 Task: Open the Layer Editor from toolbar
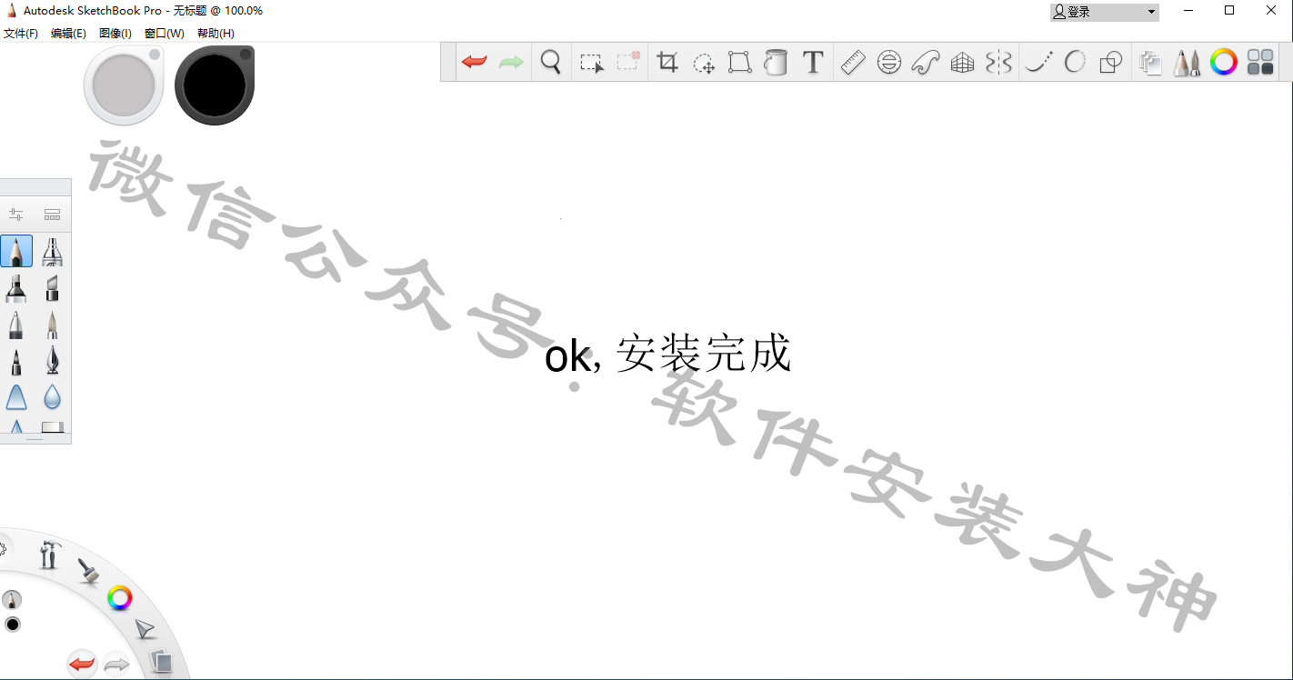1150,62
